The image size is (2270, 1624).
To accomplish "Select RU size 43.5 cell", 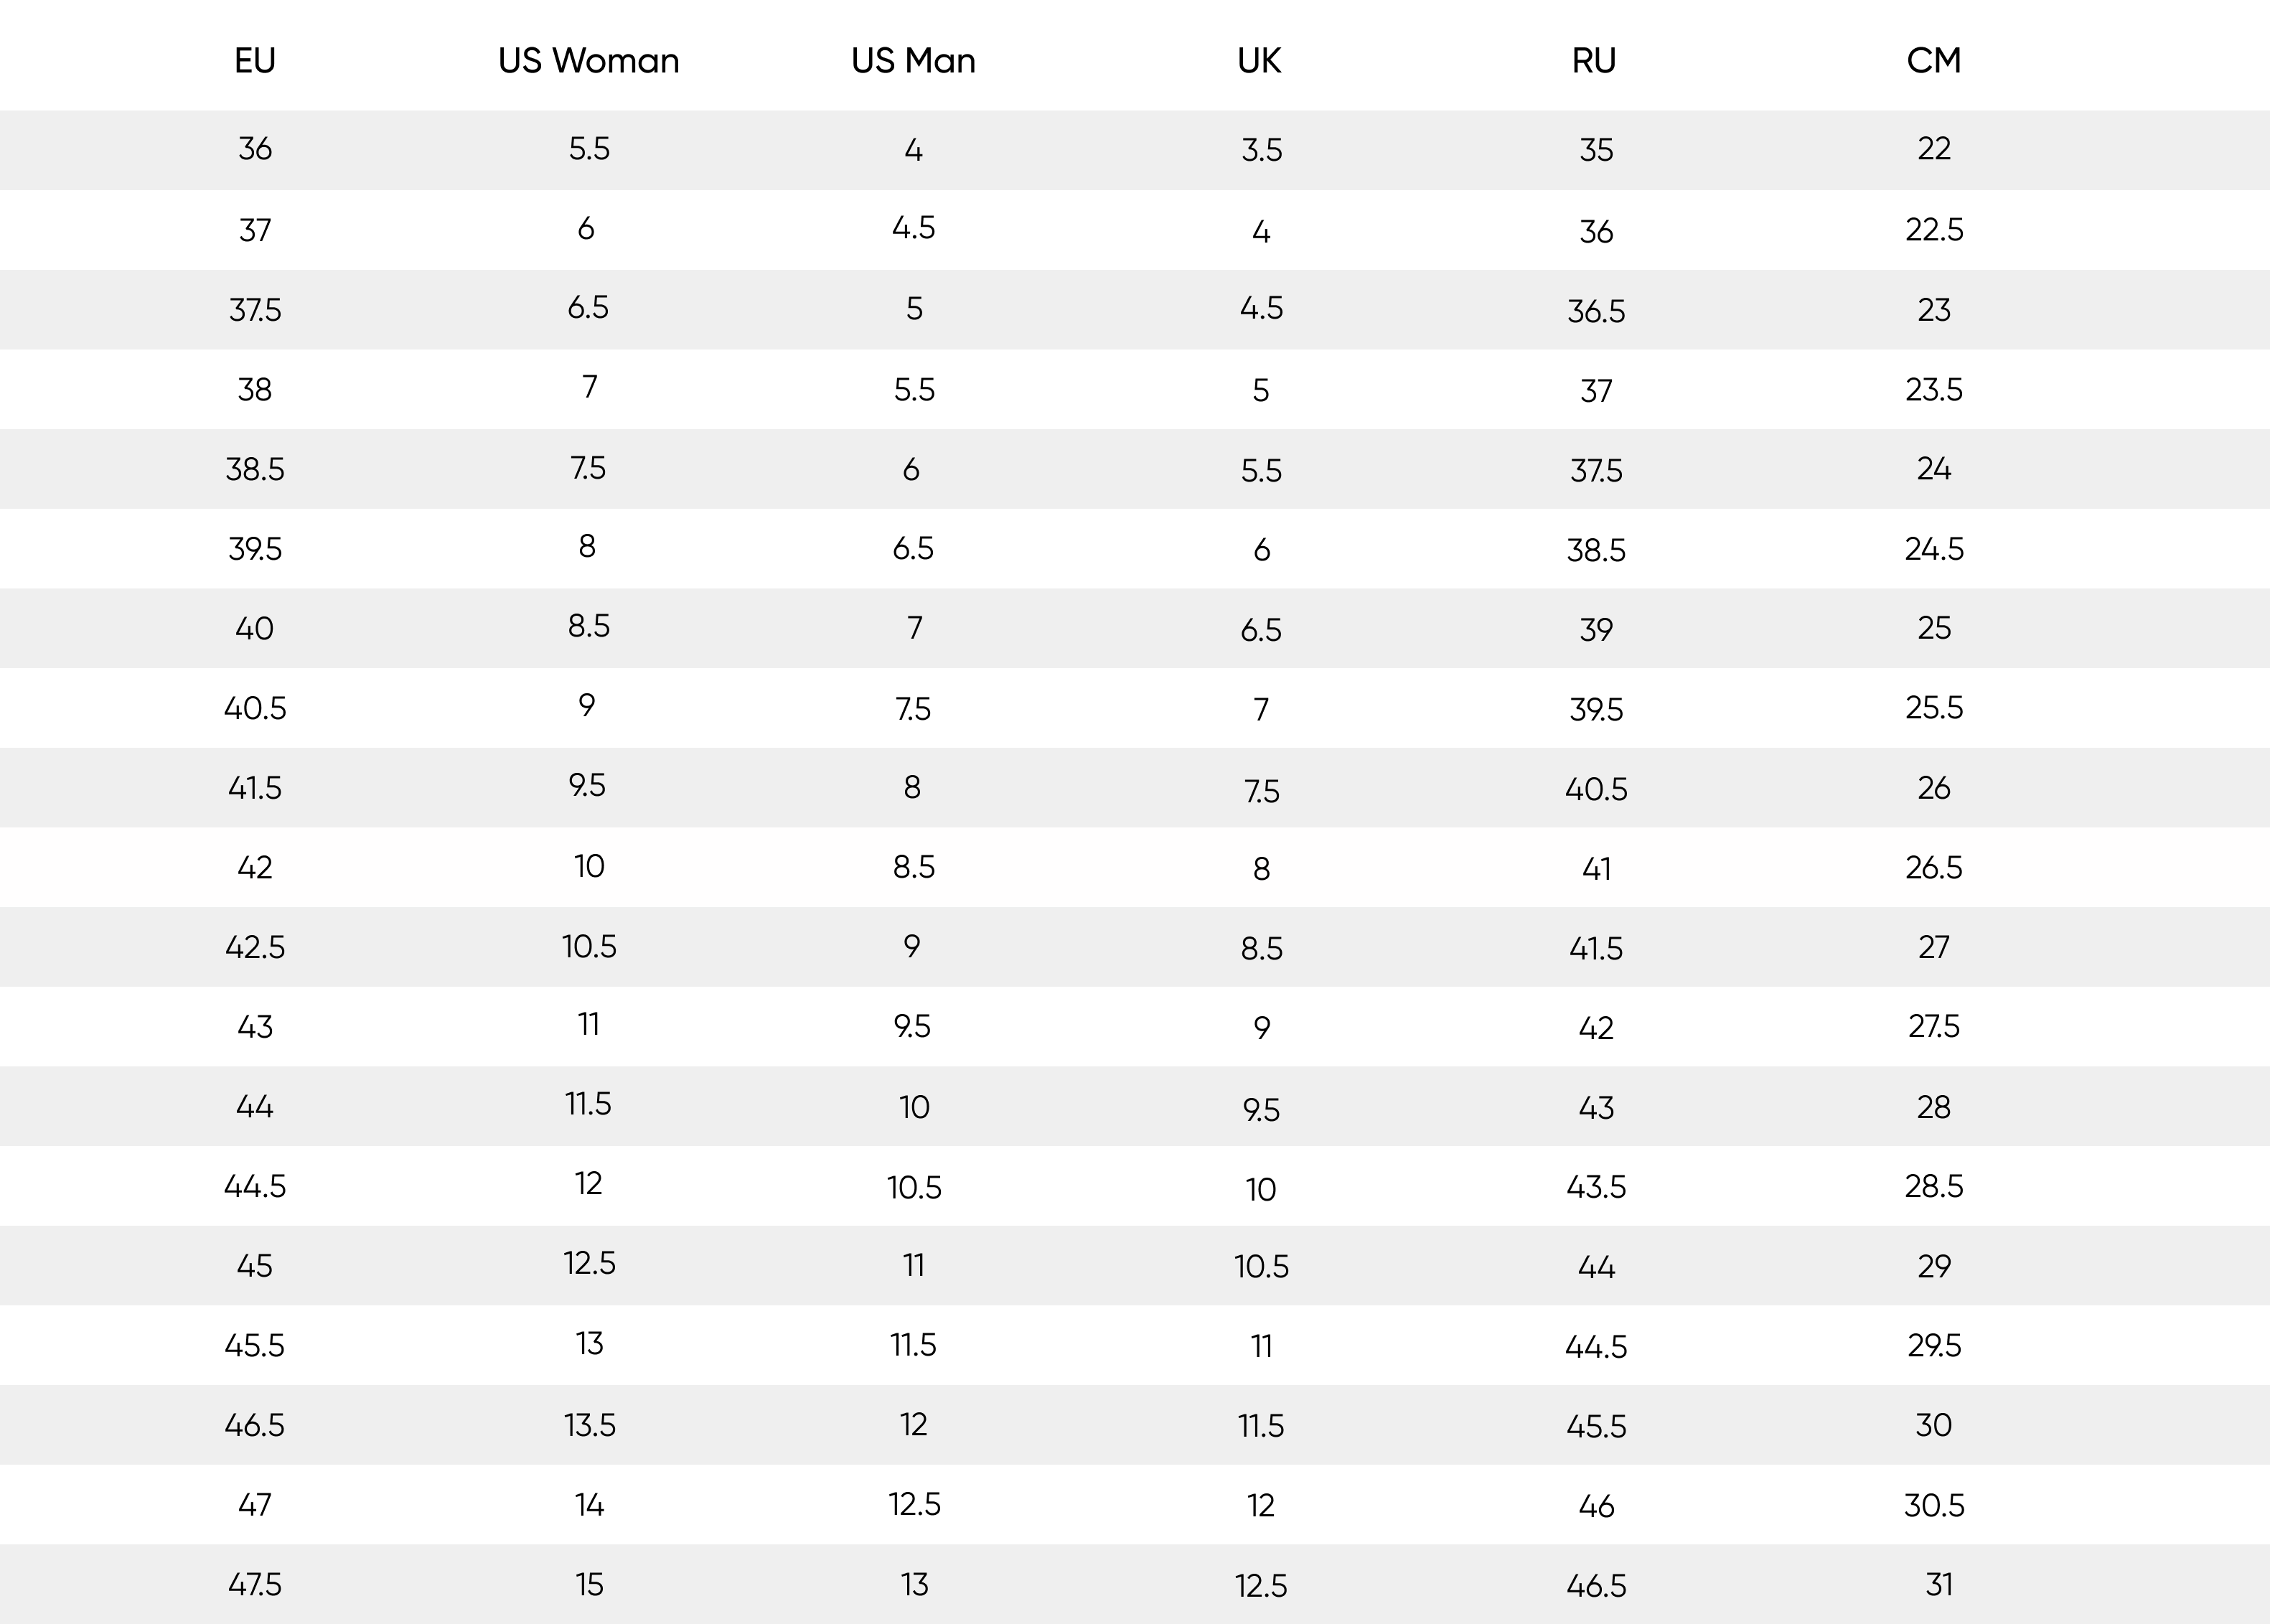I will tap(1596, 1187).
